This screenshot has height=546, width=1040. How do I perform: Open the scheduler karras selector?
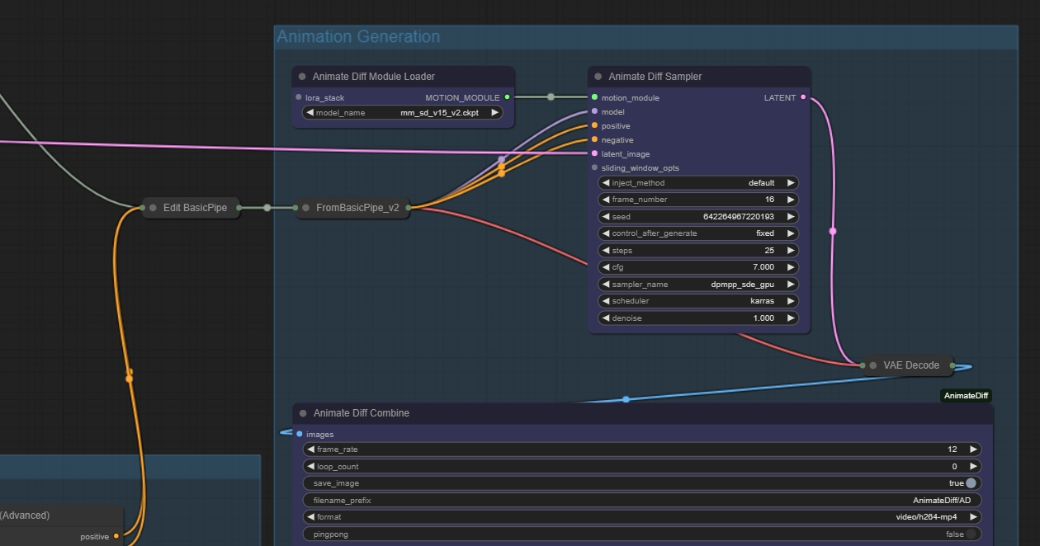(697, 301)
